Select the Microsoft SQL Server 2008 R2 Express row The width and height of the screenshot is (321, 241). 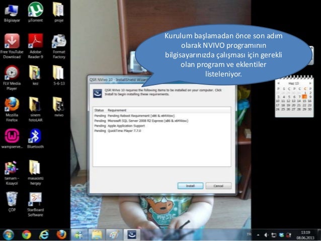click(x=162, y=121)
